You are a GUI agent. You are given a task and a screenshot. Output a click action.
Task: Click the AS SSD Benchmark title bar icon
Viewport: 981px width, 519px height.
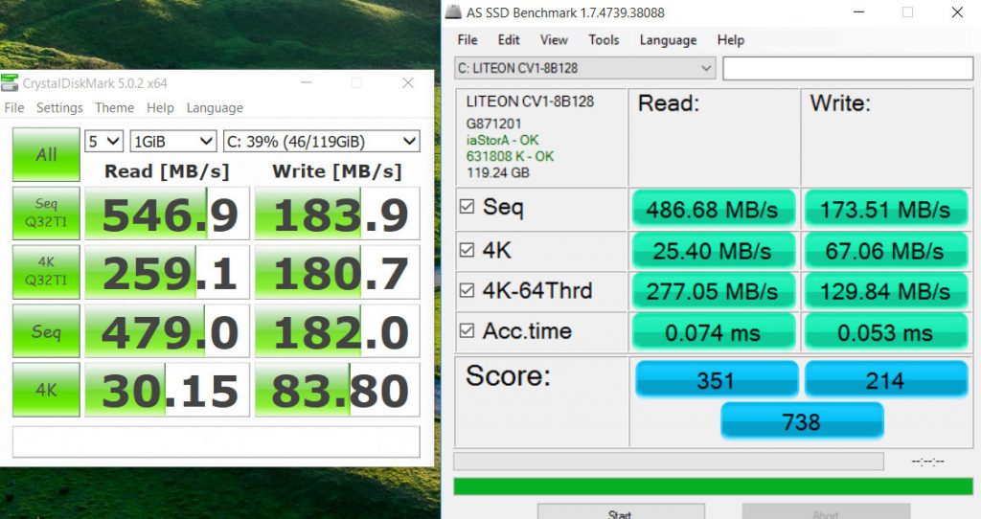(x=453, y=11)
